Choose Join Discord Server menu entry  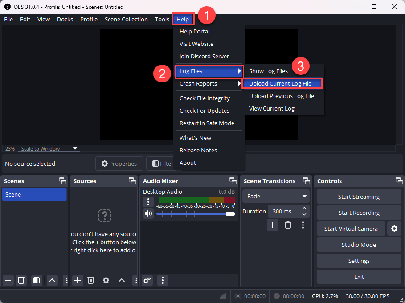click(208, 56)
